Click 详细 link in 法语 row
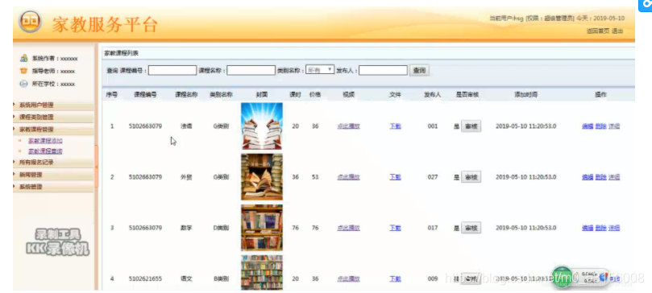652x293 pixels. 614,126
